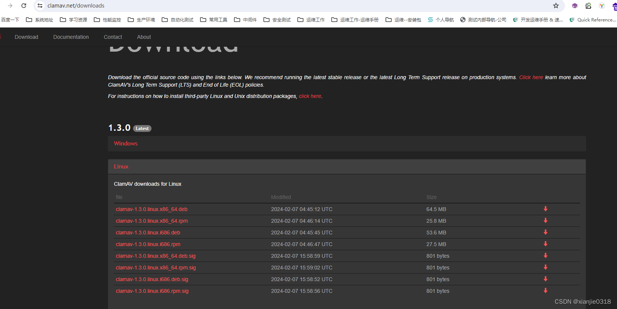Open clamav-1.3.0.linux.x86_64.rpm.sig link
Image resolution: width=617 pixels, height=309 pixels.
click(x=156, y=268)
